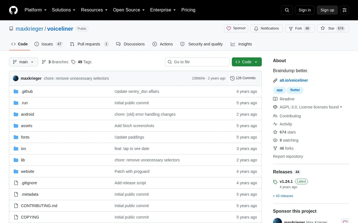Screen dimensions: 358x223
Task: View the 9 watching link
Action: [x=286, y=140]
